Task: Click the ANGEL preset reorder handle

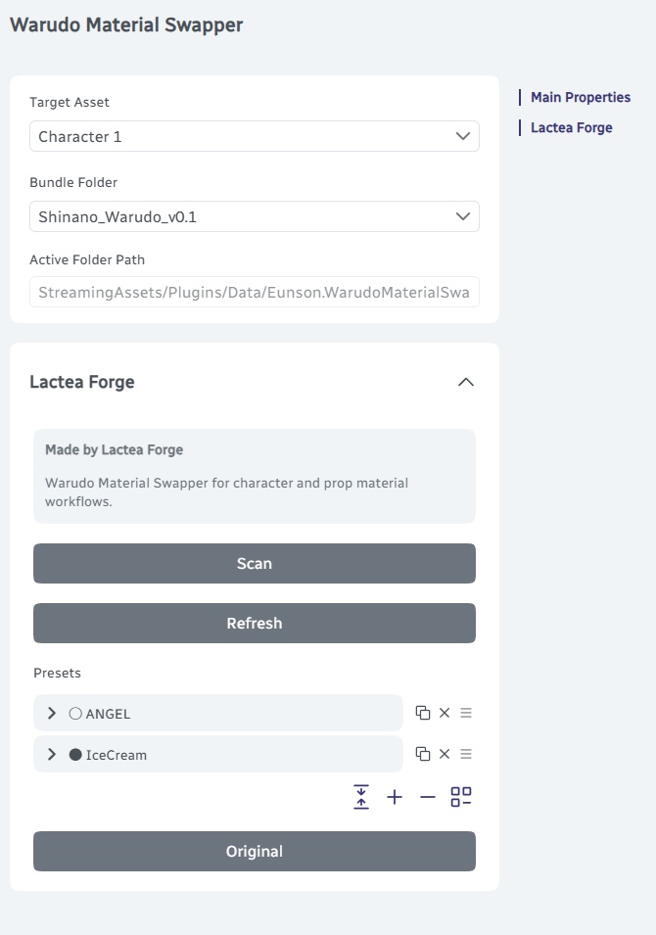Action: pos(466,713)
